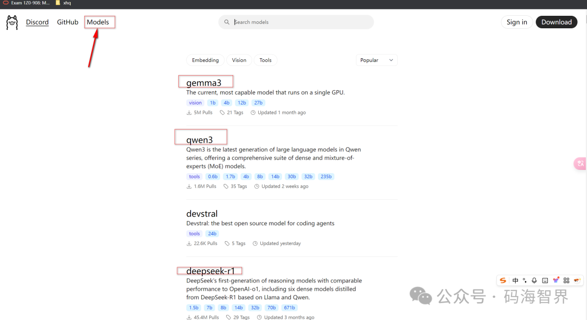This screenshot has height=320, width=587.
Task: Select deepseek-r1 32b size tag
Action: 255,307
